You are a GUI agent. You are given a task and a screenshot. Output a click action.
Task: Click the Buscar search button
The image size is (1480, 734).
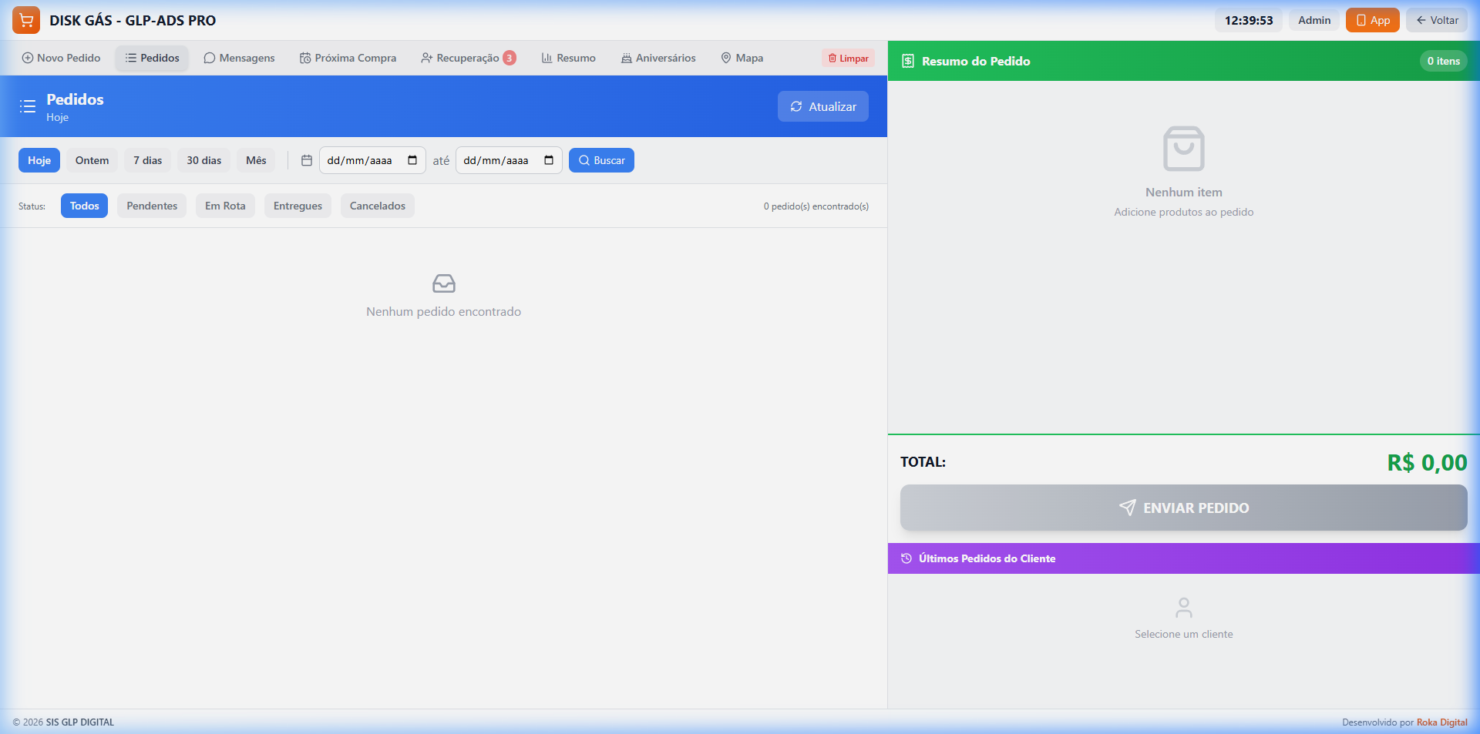coord(601,160)
